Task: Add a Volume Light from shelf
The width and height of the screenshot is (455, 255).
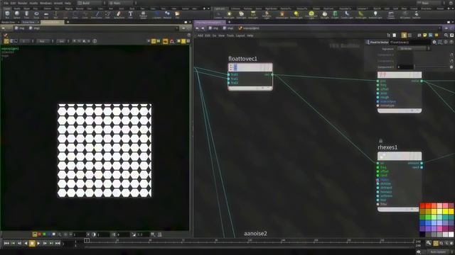Action: click(282, 14)
